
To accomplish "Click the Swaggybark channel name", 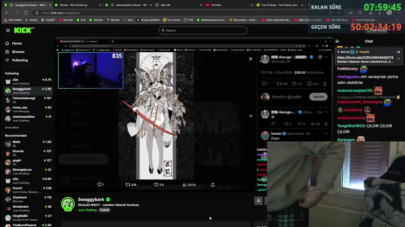I will 91,200.
